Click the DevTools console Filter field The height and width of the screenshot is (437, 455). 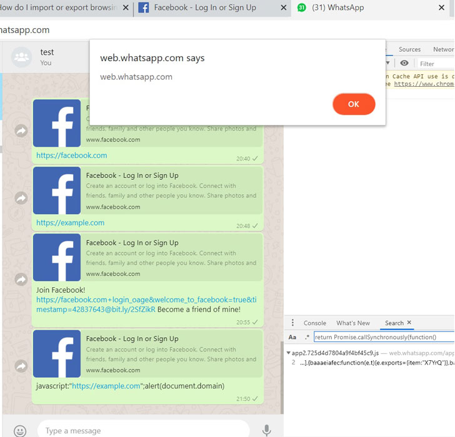click(436, 64)
